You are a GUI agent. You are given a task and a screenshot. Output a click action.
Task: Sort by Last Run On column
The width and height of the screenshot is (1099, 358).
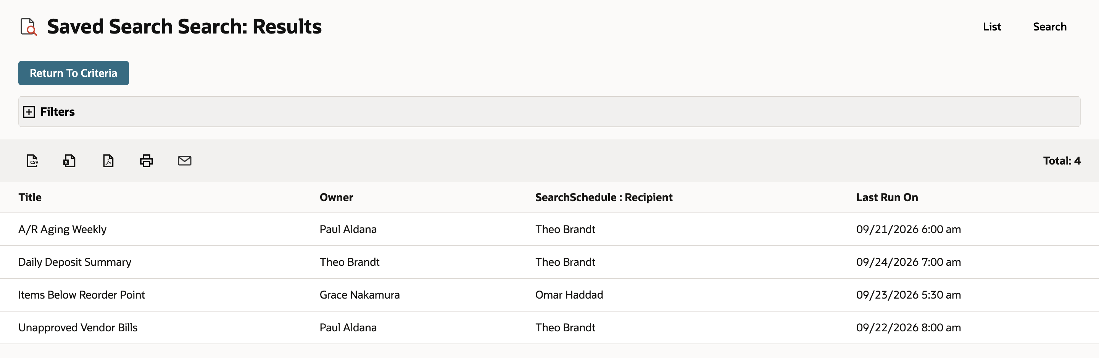pos(887,197)
